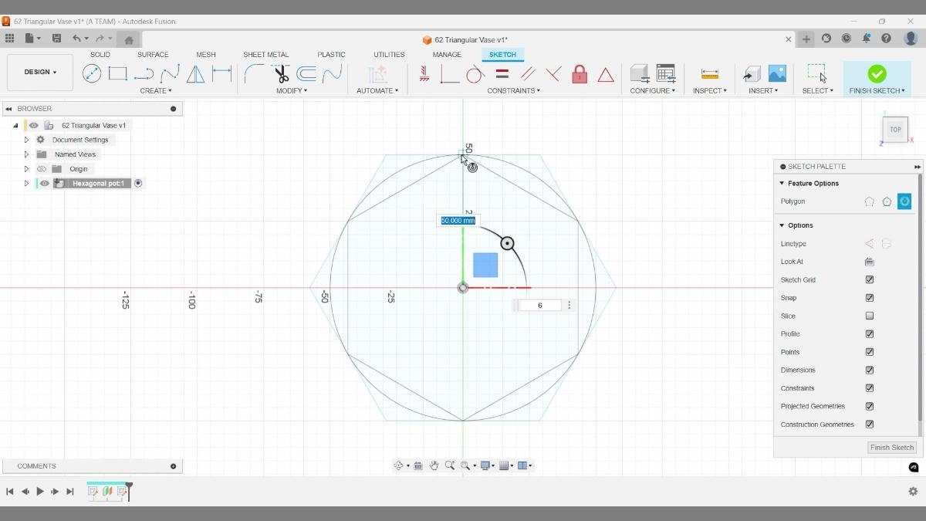Select the 2-Point Rectangle tool
Viewport: 926px width, 521px height.
[117, 73]
